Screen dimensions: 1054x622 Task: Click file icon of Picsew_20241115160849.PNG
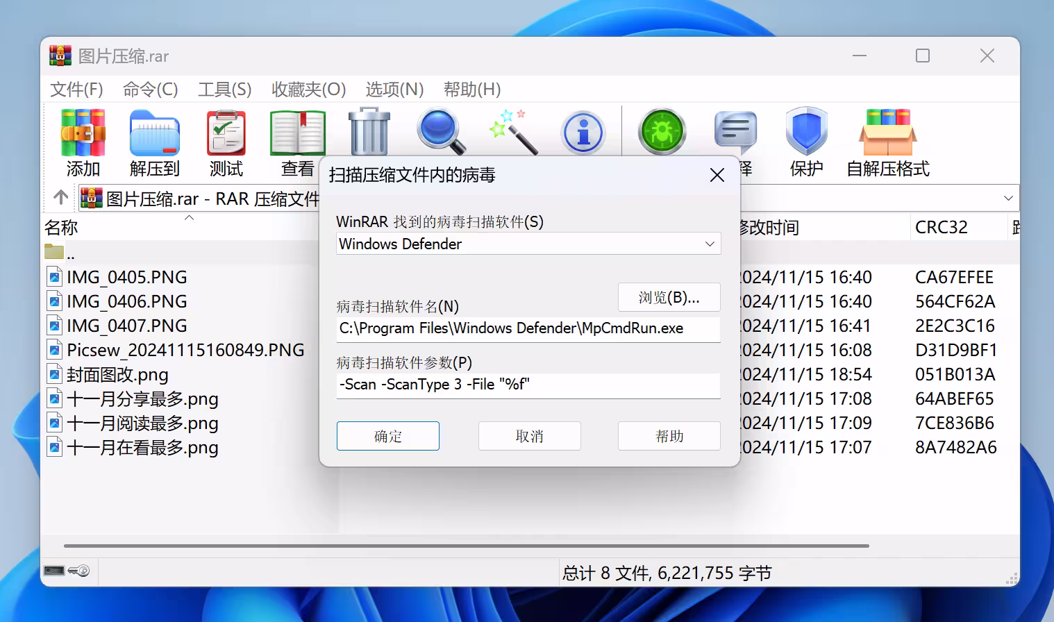[54, 350]
